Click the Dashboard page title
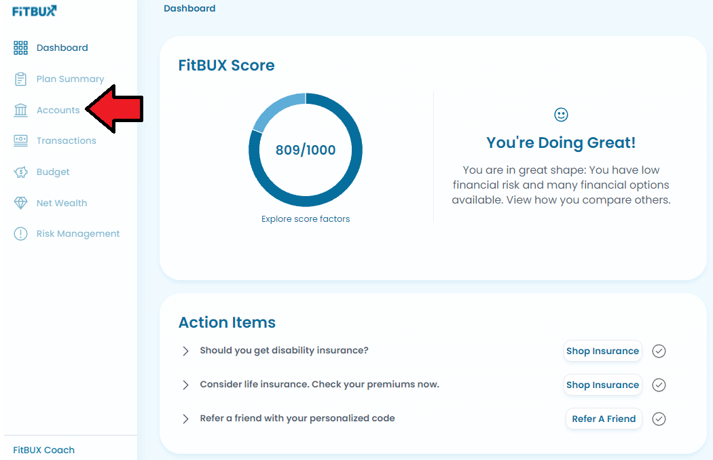 [189, 9]
